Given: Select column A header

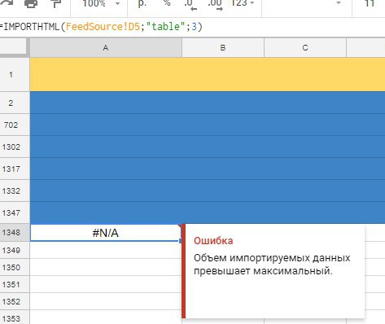Looking at the screenshot, I should tap(106, 47).
